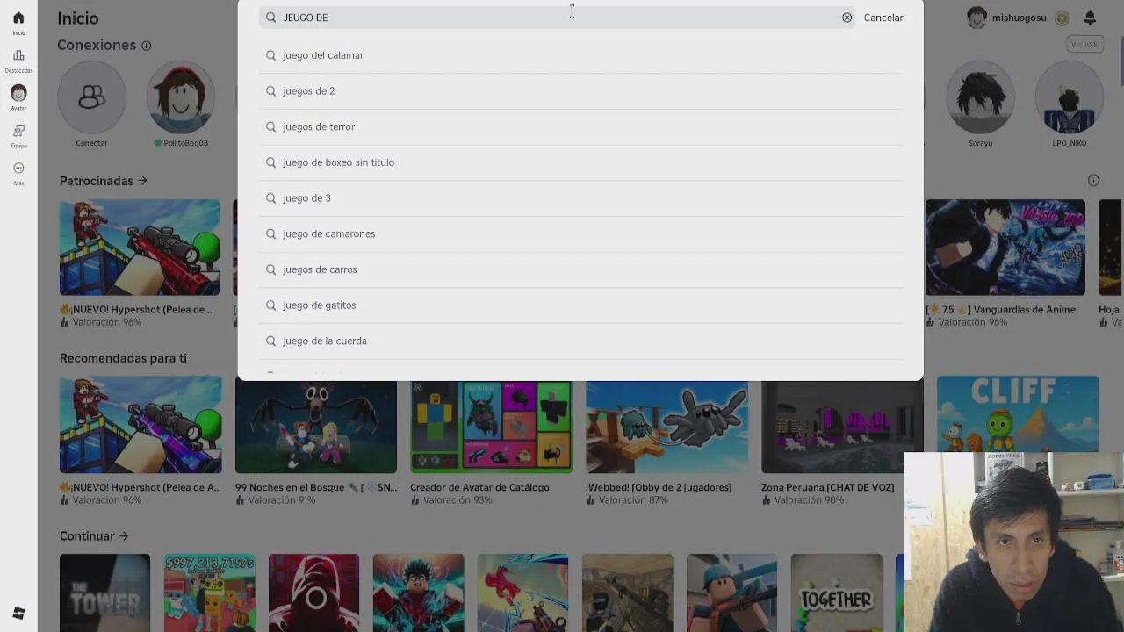Select suggestion juego de gatitos
1124x632 pixels.
coord(580,305)
